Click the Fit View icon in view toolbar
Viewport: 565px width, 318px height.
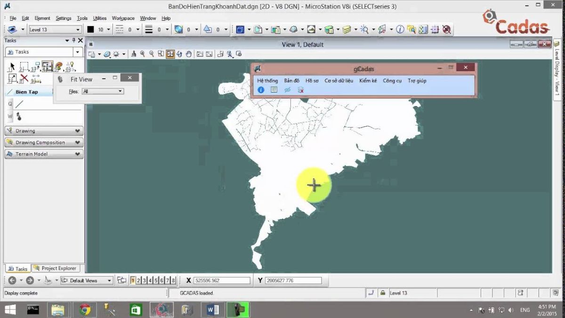pyautogui.click(x=170, y=54)
